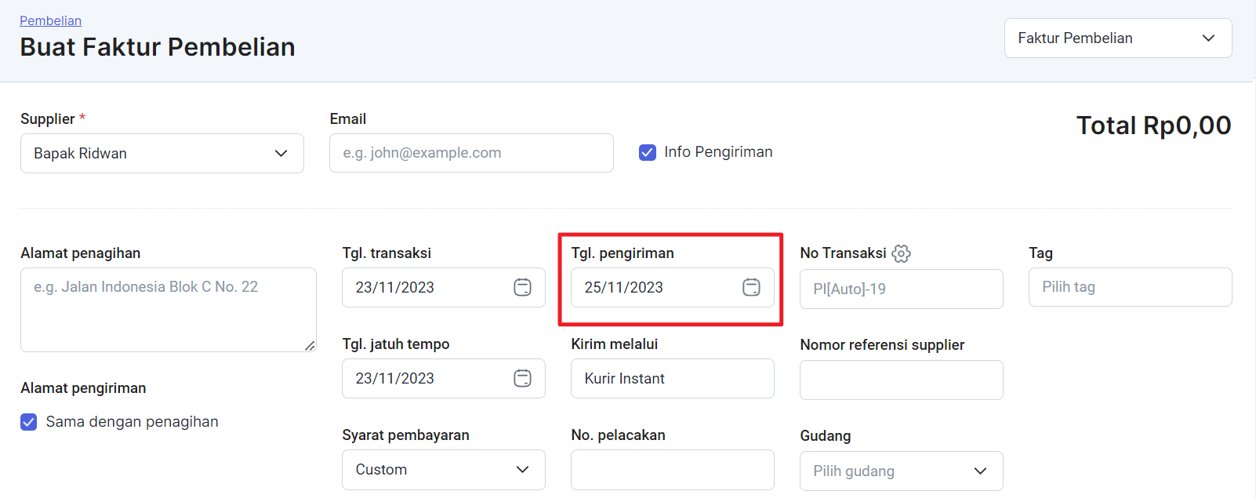1256x502 pixels.
Task: Focus the Kirim melalui field
Action: [x=673, y=378]
